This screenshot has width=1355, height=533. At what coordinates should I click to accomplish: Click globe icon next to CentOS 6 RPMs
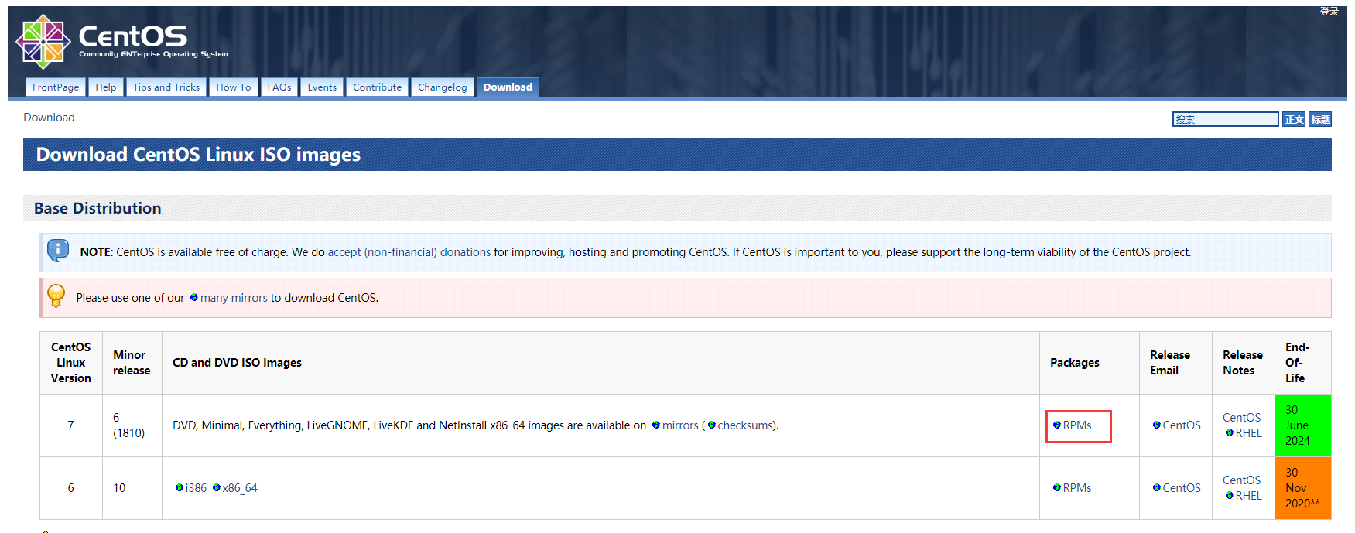tap(1057, 487)
